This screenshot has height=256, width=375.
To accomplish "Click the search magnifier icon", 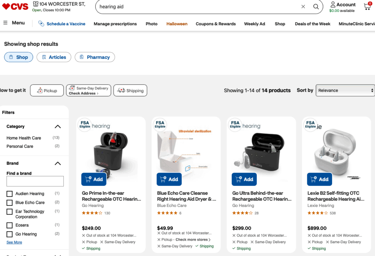I will [316, 7].
